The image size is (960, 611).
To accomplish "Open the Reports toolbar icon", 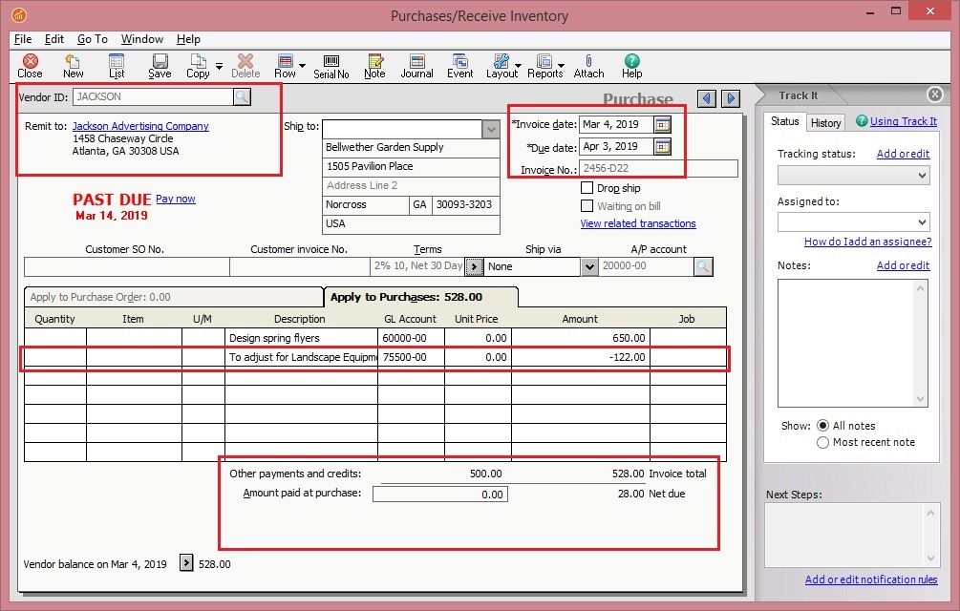I will (x=544, y=66).
